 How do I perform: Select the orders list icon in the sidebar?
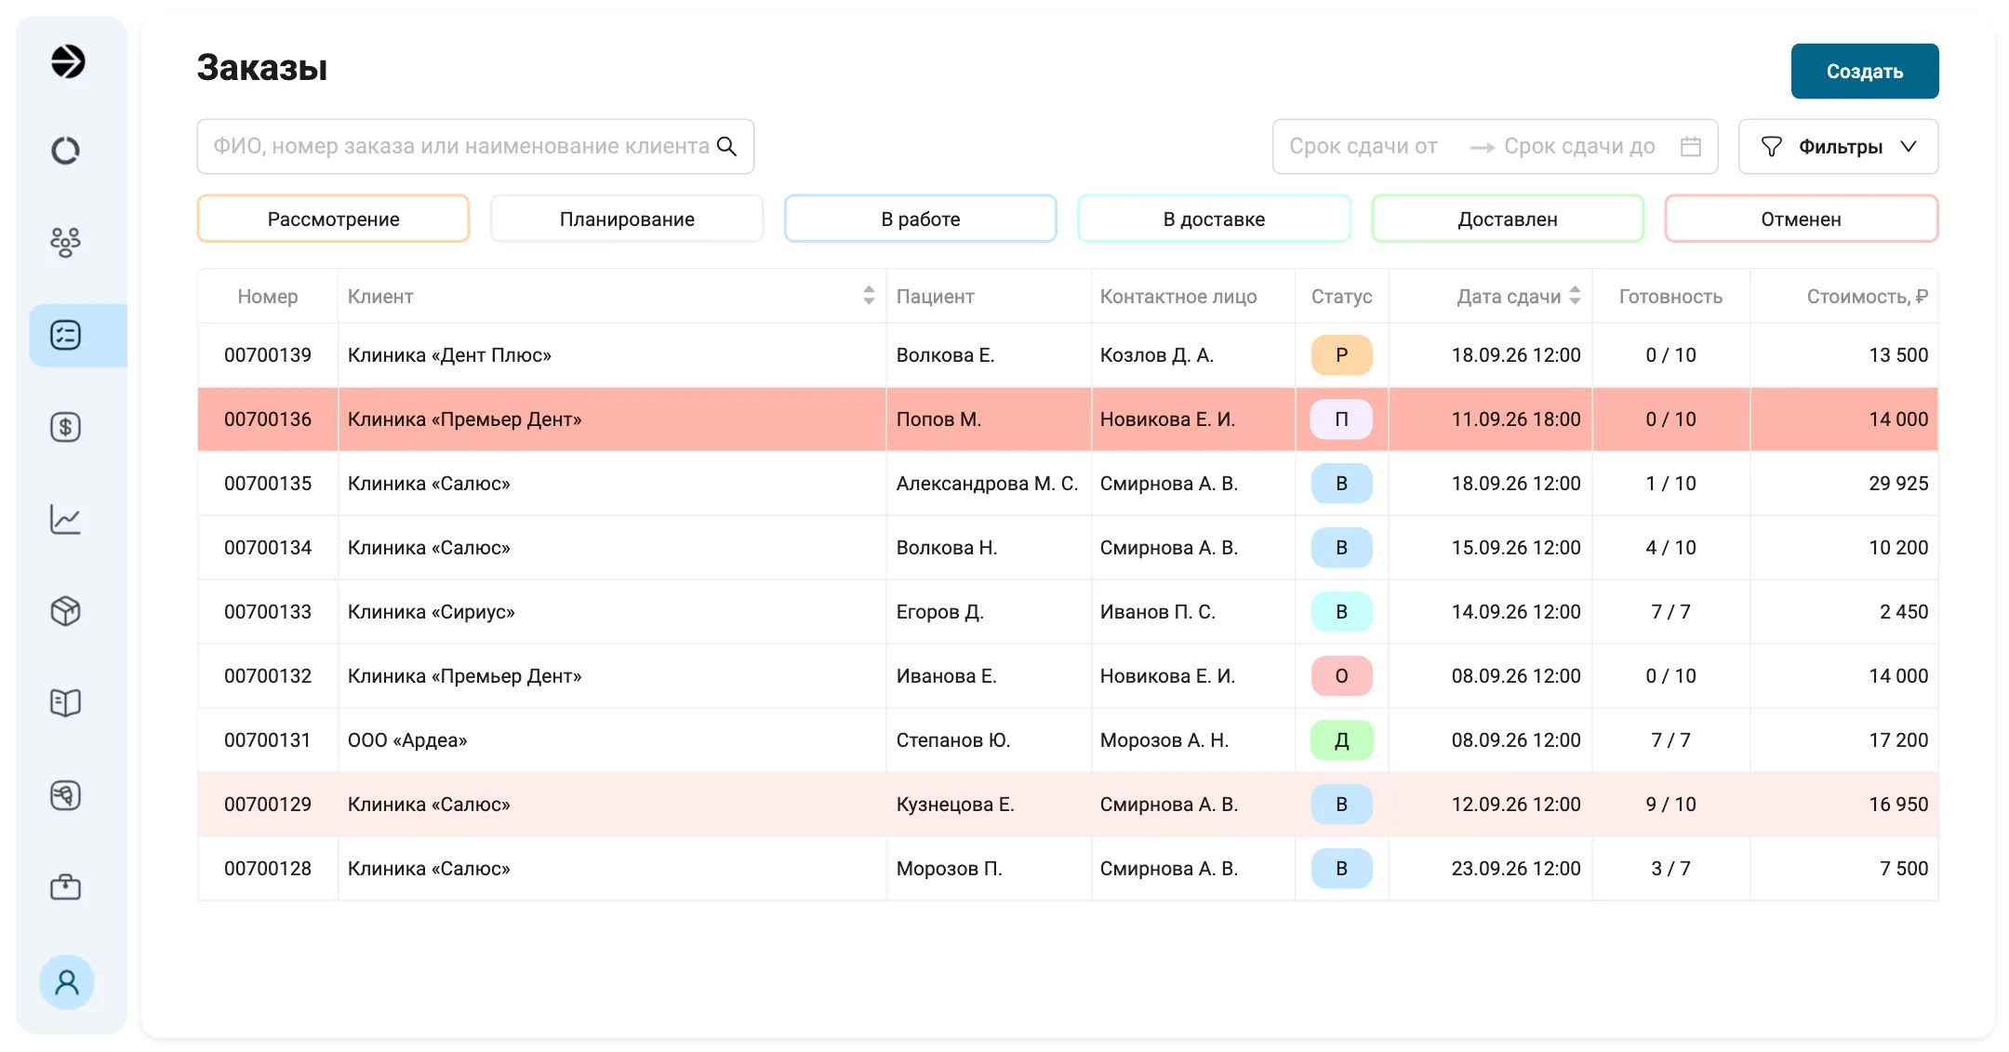65,335
